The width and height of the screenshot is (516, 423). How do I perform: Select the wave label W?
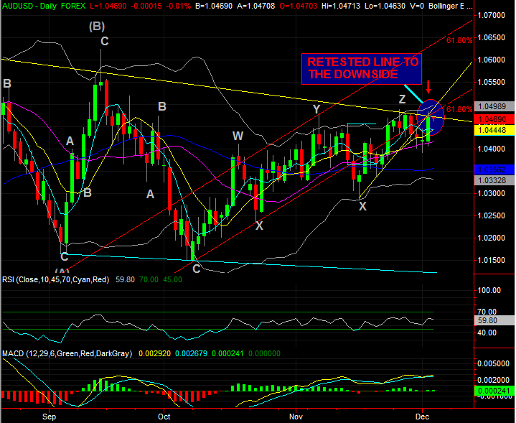(238, 136)
